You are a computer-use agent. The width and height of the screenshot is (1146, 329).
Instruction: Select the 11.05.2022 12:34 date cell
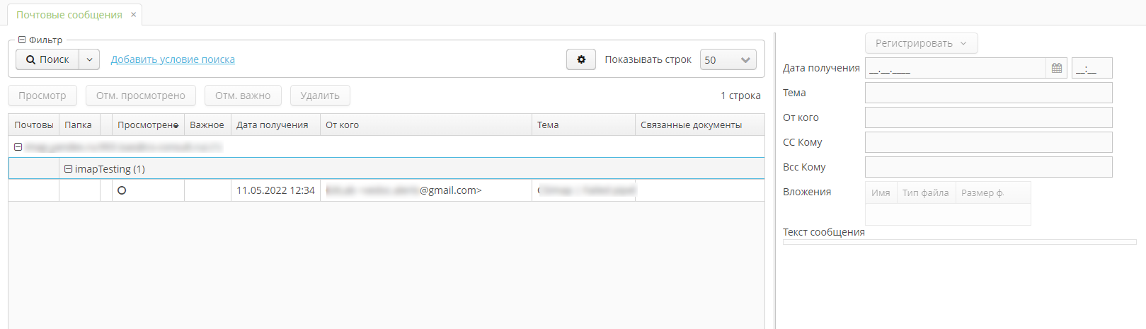click(275, 190)
